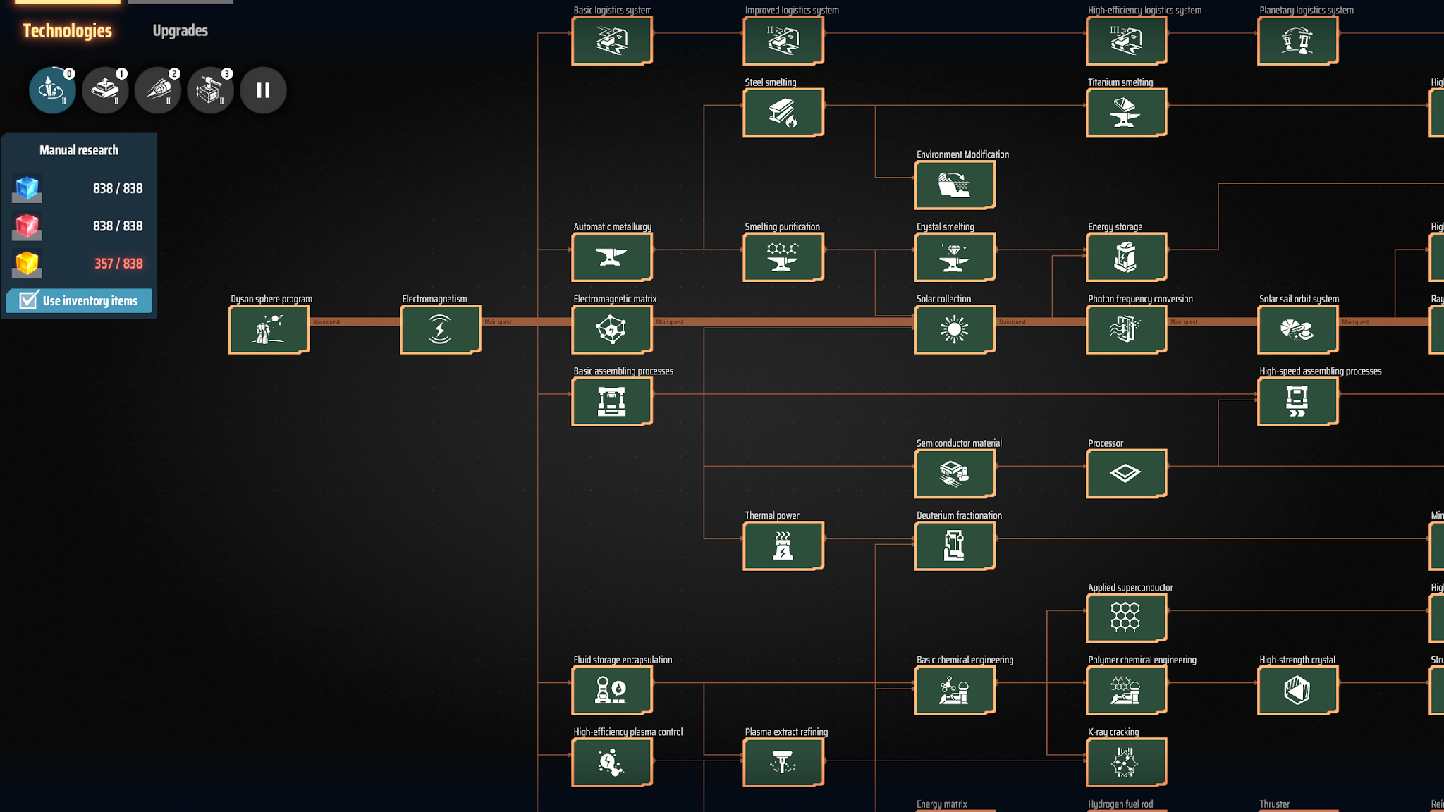Open Electromagnetism technology node
Viewport: 1444px width, 812px height.
tap(441, 329)
